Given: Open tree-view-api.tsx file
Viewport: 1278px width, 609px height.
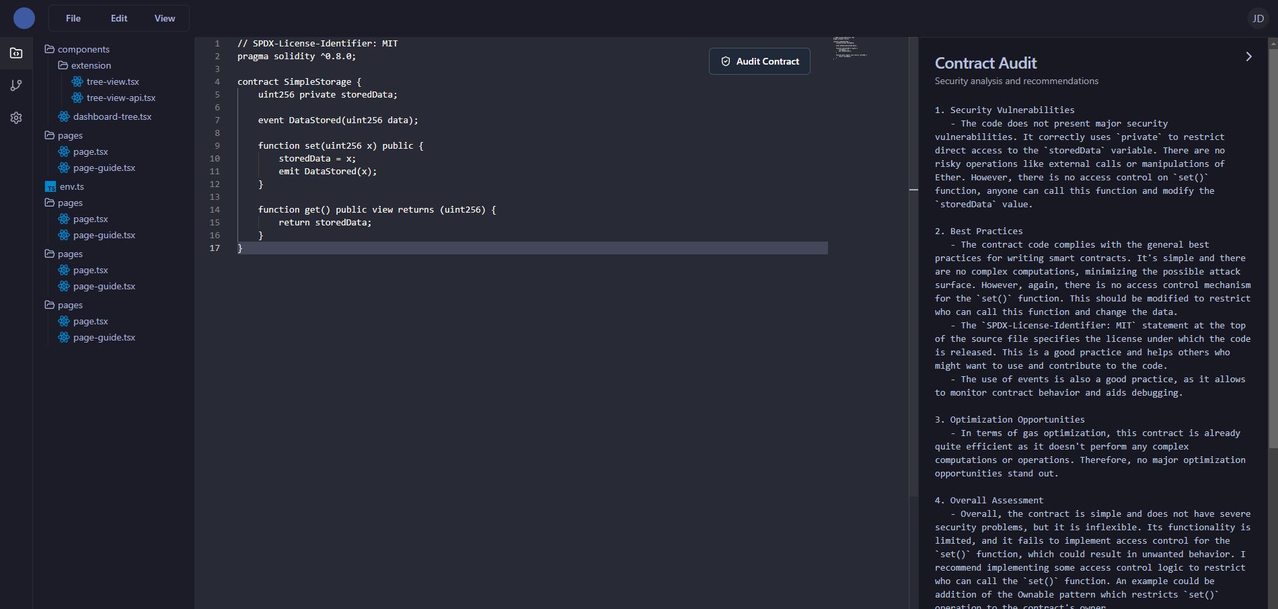Looking at the screenshot, I should (x=114, y=98).
